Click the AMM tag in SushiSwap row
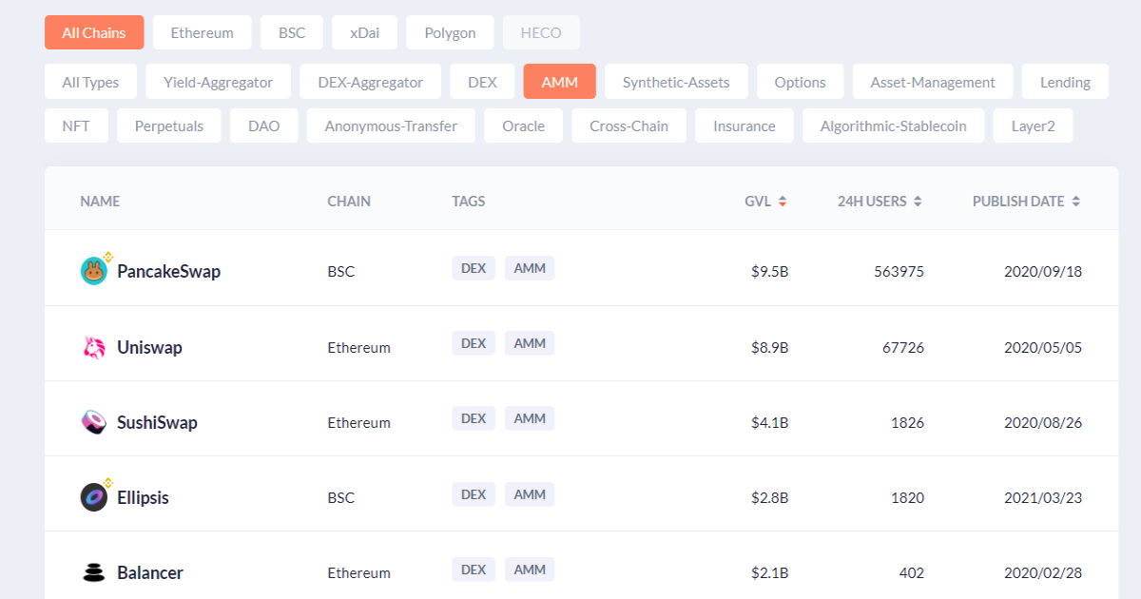The image size is (1141, 599). [530, 418]
